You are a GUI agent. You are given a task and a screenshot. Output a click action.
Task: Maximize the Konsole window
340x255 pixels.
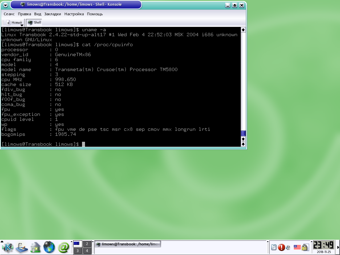pos(235,5)
